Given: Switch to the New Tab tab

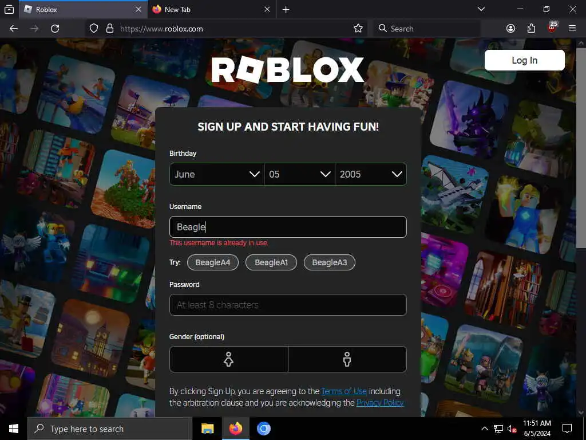Looking at the screenshot, I should [212, 9].
